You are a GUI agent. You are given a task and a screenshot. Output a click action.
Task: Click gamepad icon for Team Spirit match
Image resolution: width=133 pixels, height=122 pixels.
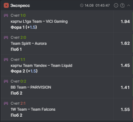tap(6, 38)
